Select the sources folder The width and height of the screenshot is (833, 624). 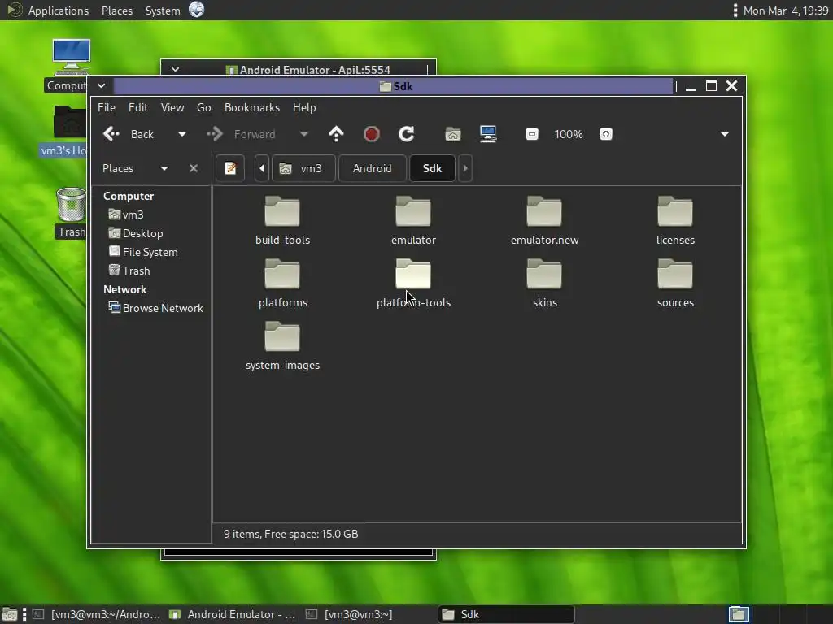coord(675,283)
